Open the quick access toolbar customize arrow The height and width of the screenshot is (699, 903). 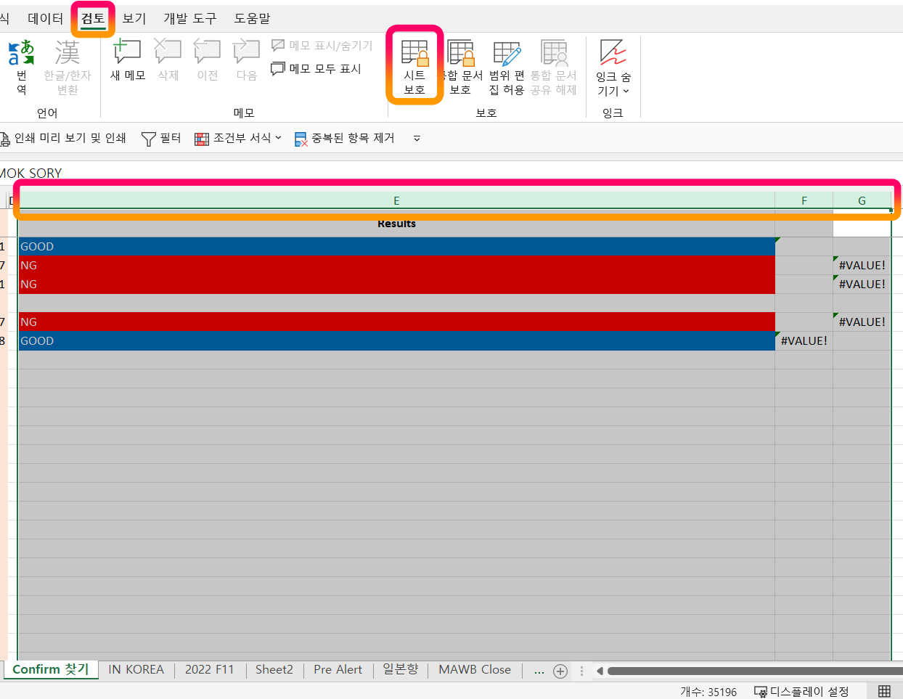pyautogui.click(x=417, y=138)
